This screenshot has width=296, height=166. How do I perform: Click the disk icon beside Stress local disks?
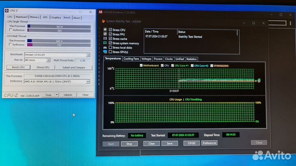click(x=105, y=48)
